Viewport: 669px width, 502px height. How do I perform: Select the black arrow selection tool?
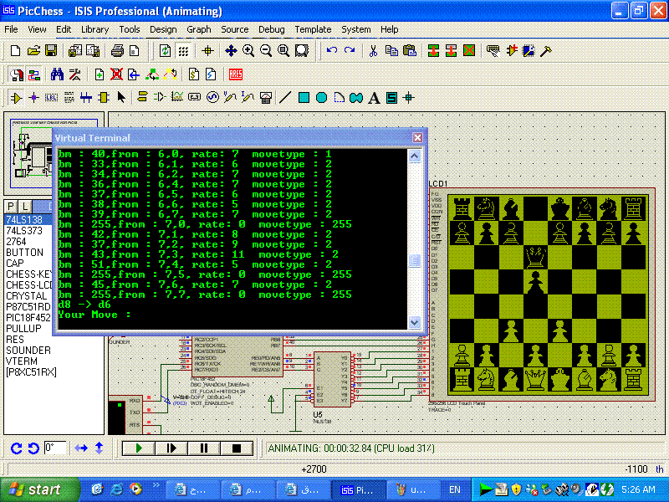[x=121, y=98]
